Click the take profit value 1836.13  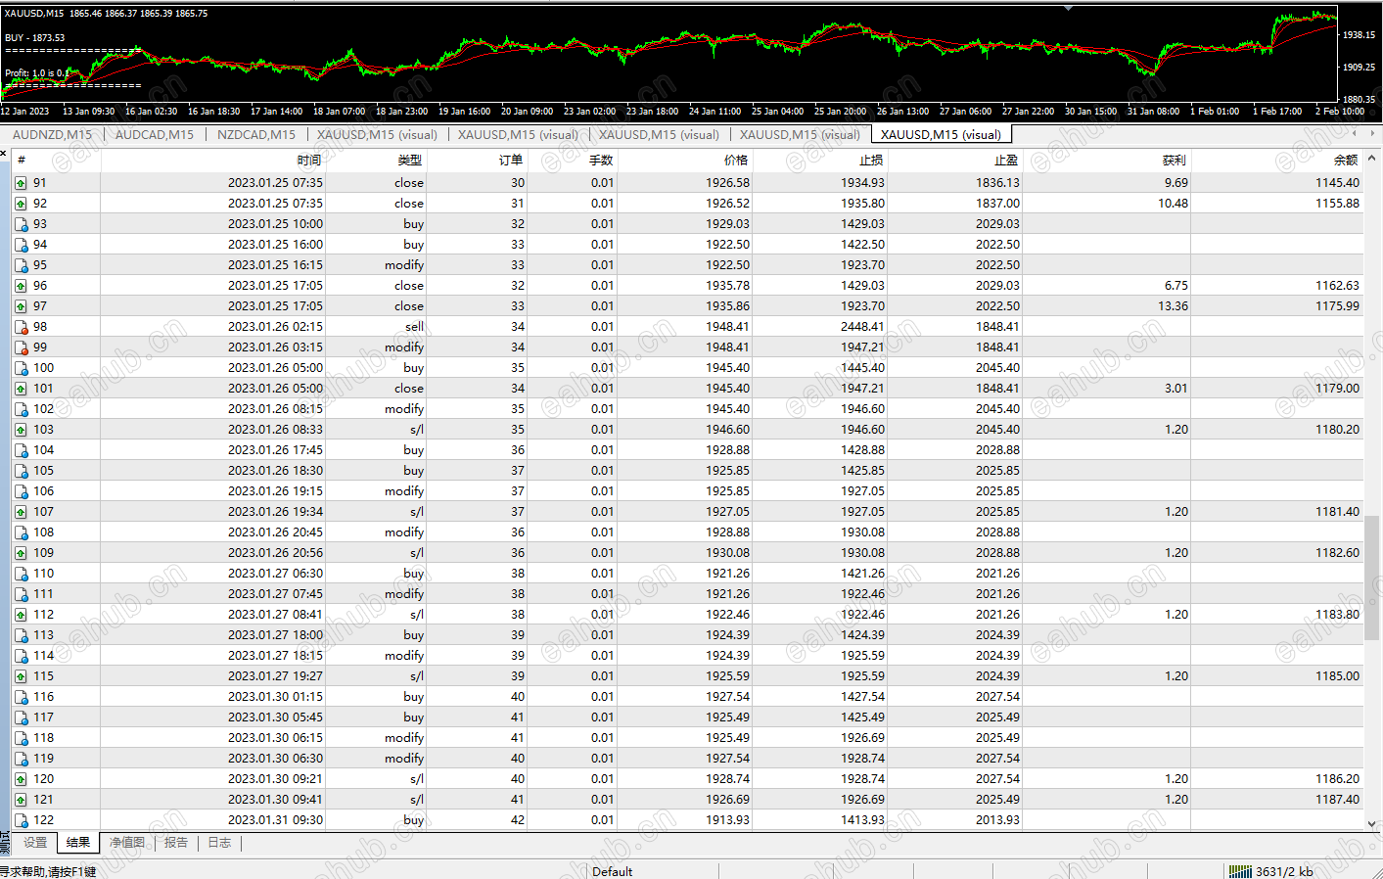pos(997,183)
